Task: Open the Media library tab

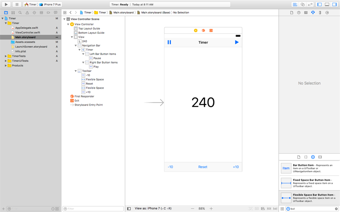Action: (320, 157)
